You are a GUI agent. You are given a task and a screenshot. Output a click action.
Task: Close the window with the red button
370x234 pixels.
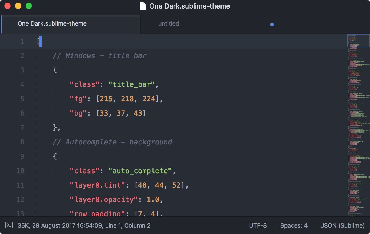click(x=7, y=6)
